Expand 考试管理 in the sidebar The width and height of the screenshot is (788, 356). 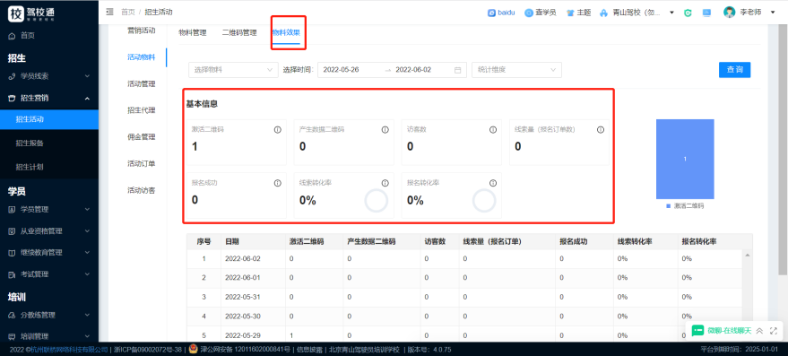point(49,274)
